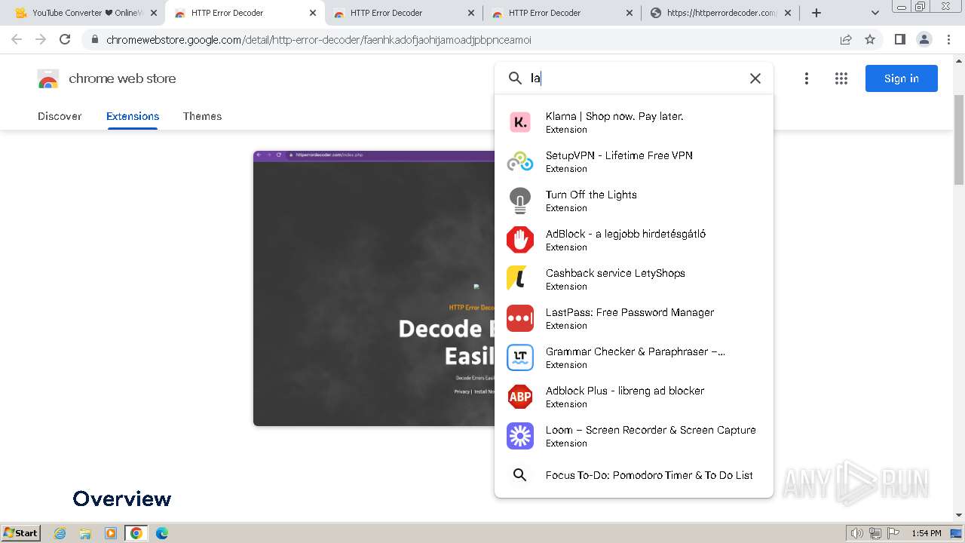This screenshot has height=543, width=965.
Task: Pick the Turn Off the Lights bulb icon
Action: click(520, 201)
